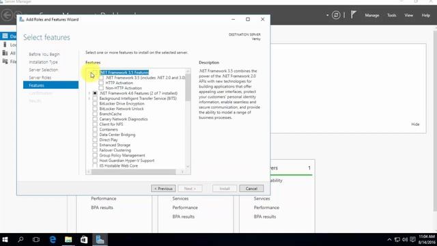Click the back arrow in Server Manager
Viewport: 437px width, 246px height.
(x=8, y=15)
